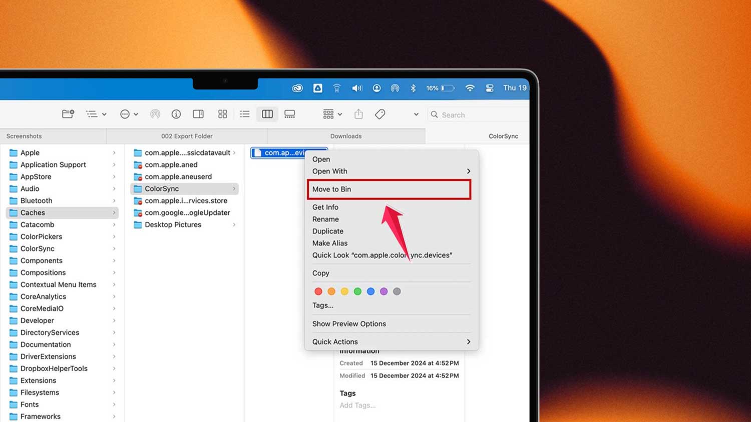Switch to list view

245,114
